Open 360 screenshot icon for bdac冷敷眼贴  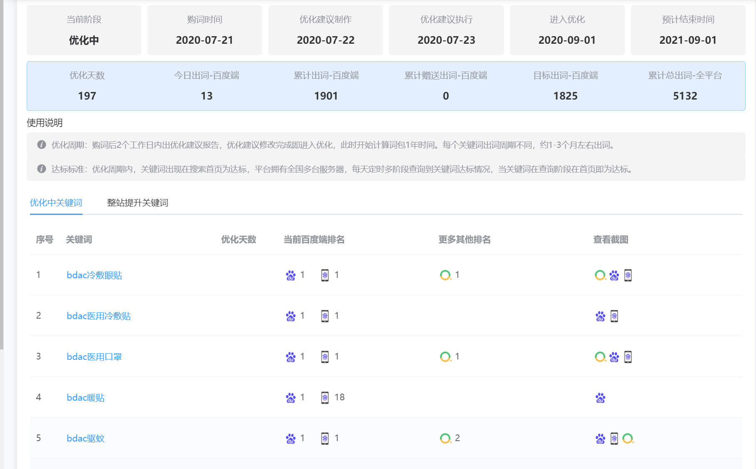point(600,275)
